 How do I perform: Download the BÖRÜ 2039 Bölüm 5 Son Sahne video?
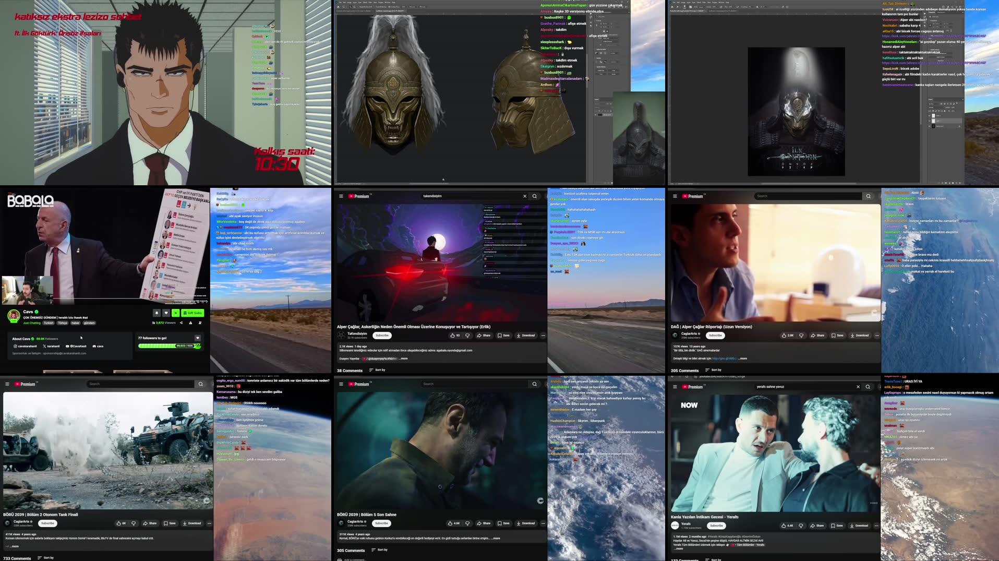526,523
